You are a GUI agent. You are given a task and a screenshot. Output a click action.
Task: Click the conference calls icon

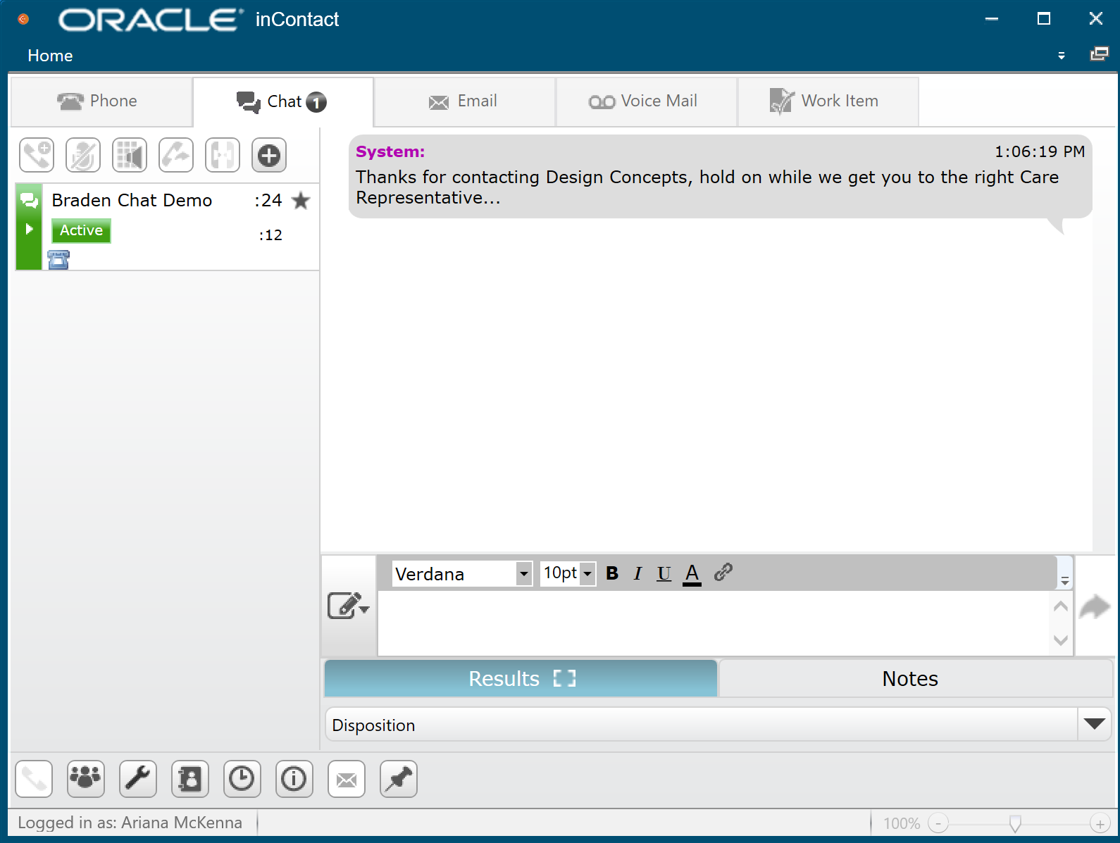pos(223,155)
